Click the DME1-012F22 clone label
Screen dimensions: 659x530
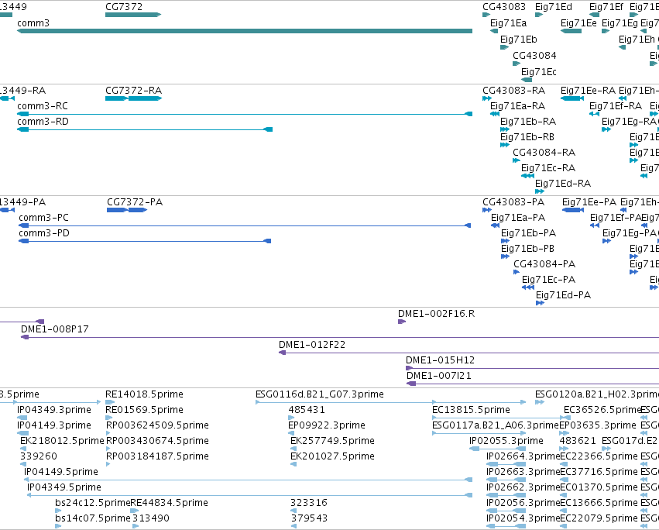click(x=312, y=345)
